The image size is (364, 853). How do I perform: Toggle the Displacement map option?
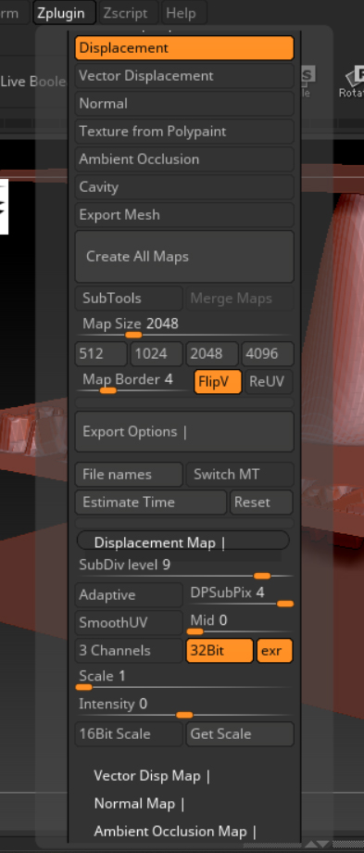[x=184, y=48]
